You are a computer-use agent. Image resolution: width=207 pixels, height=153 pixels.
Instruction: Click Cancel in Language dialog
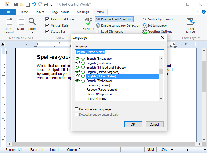154,125
